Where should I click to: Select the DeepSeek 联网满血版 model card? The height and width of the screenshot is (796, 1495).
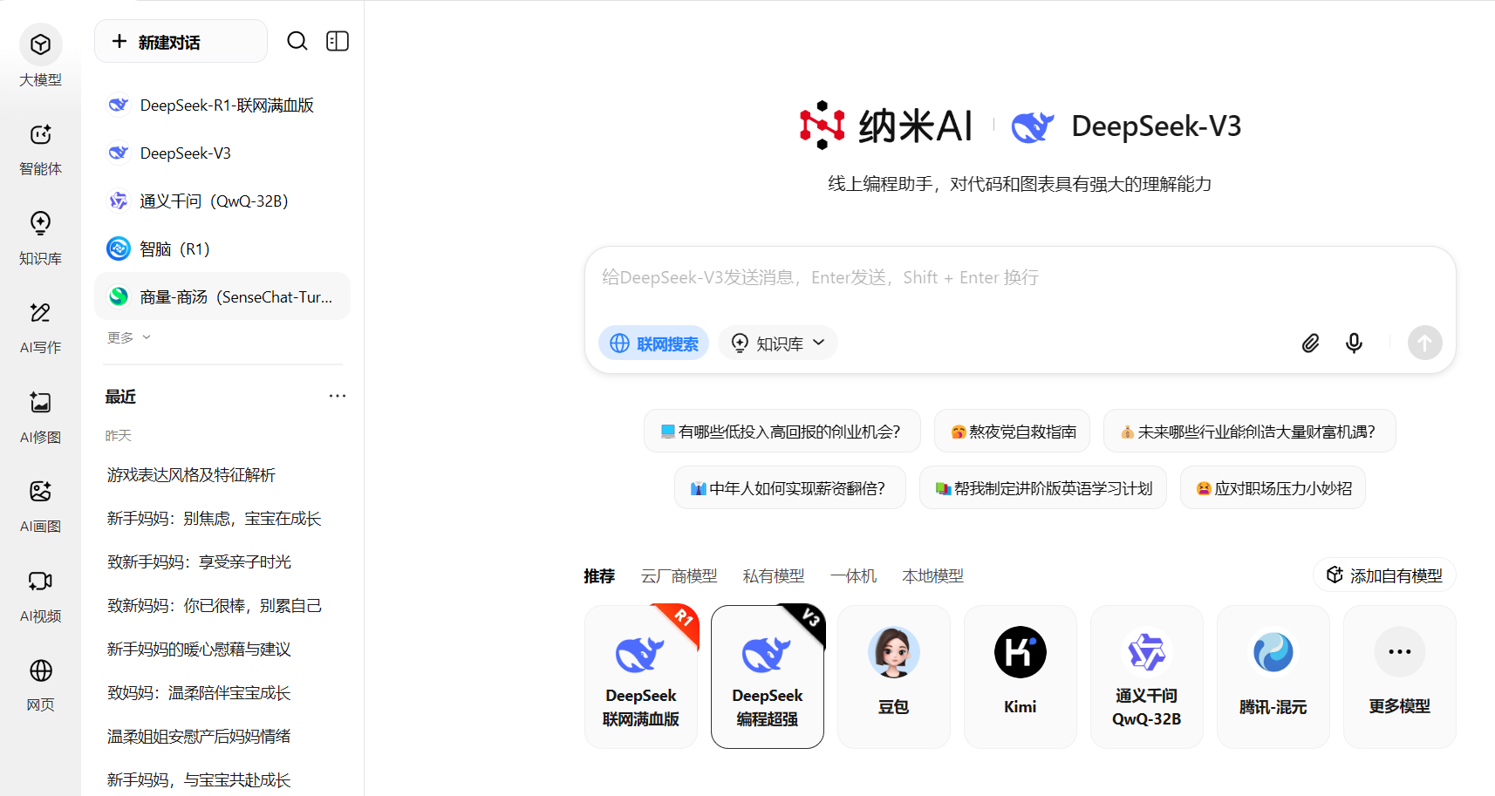641,677
